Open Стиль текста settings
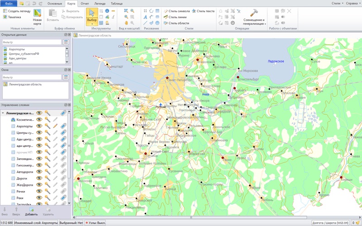Image resolution: width=362 pixels, height=226 pixels. pyautogui.click(x=203, y=11)
